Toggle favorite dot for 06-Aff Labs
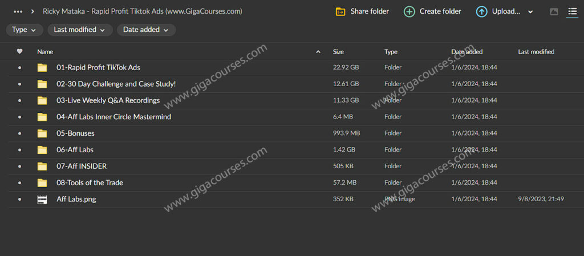This screenshot has height=256, width=584. 20,150
